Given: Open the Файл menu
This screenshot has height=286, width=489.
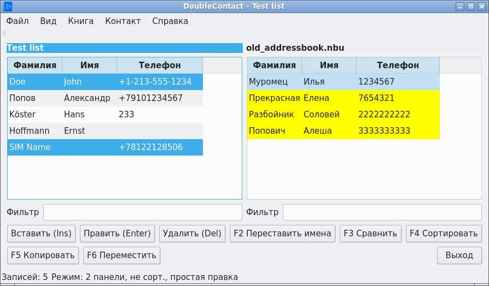Looking at the screenshot, I should [18, 21].
